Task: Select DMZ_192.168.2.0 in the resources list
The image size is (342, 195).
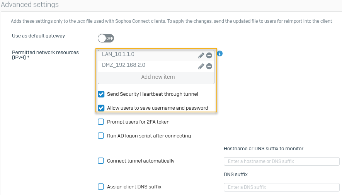Action: tap(124, 65)
